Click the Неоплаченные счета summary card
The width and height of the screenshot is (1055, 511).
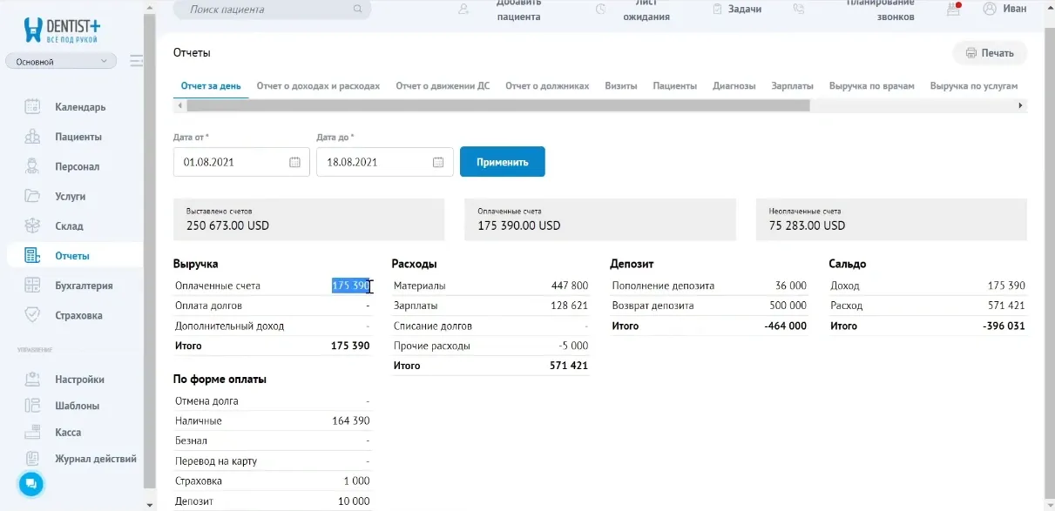[891, 219]
